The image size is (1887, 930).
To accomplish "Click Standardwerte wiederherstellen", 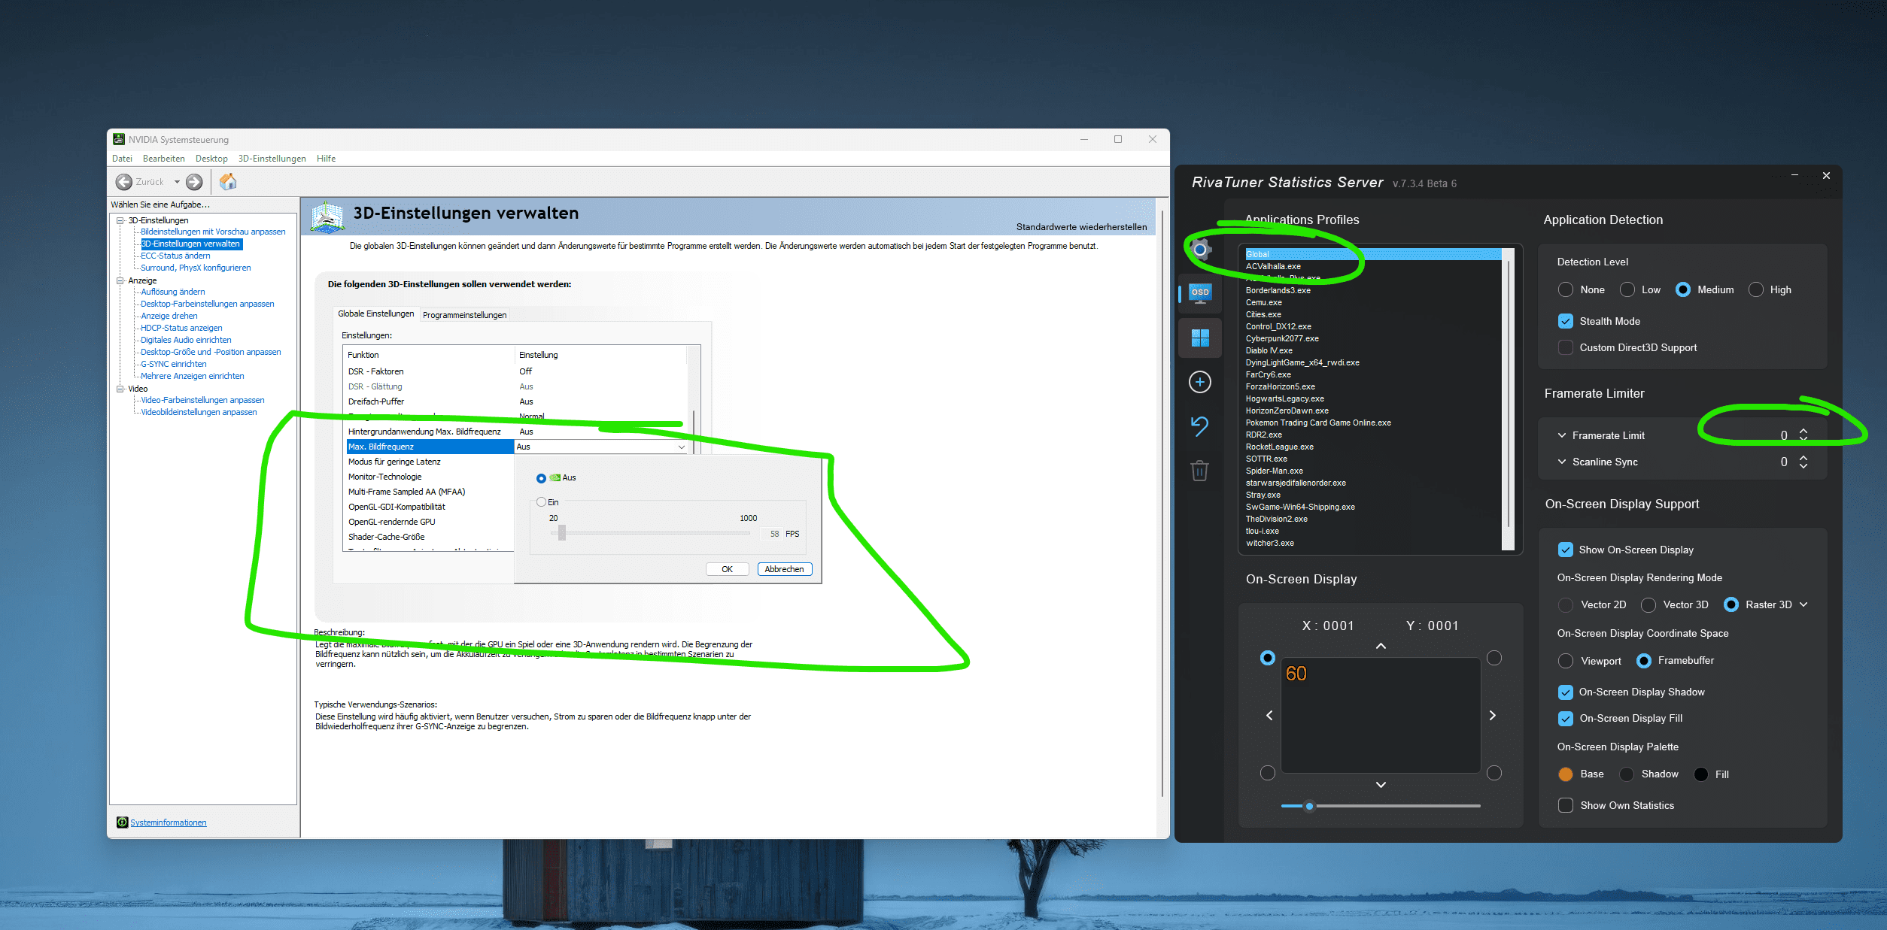I will click(x=1081, y=227).
